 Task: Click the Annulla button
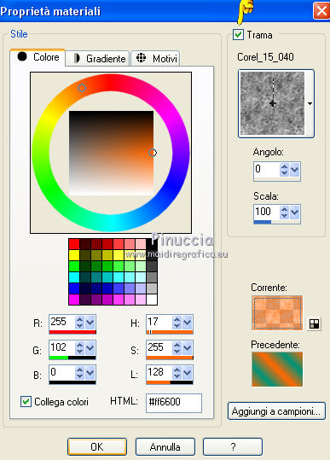click(x=165, y=447)
